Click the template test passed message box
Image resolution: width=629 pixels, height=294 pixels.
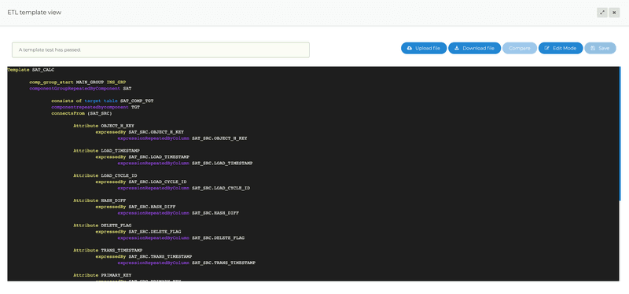click(160, 50)
